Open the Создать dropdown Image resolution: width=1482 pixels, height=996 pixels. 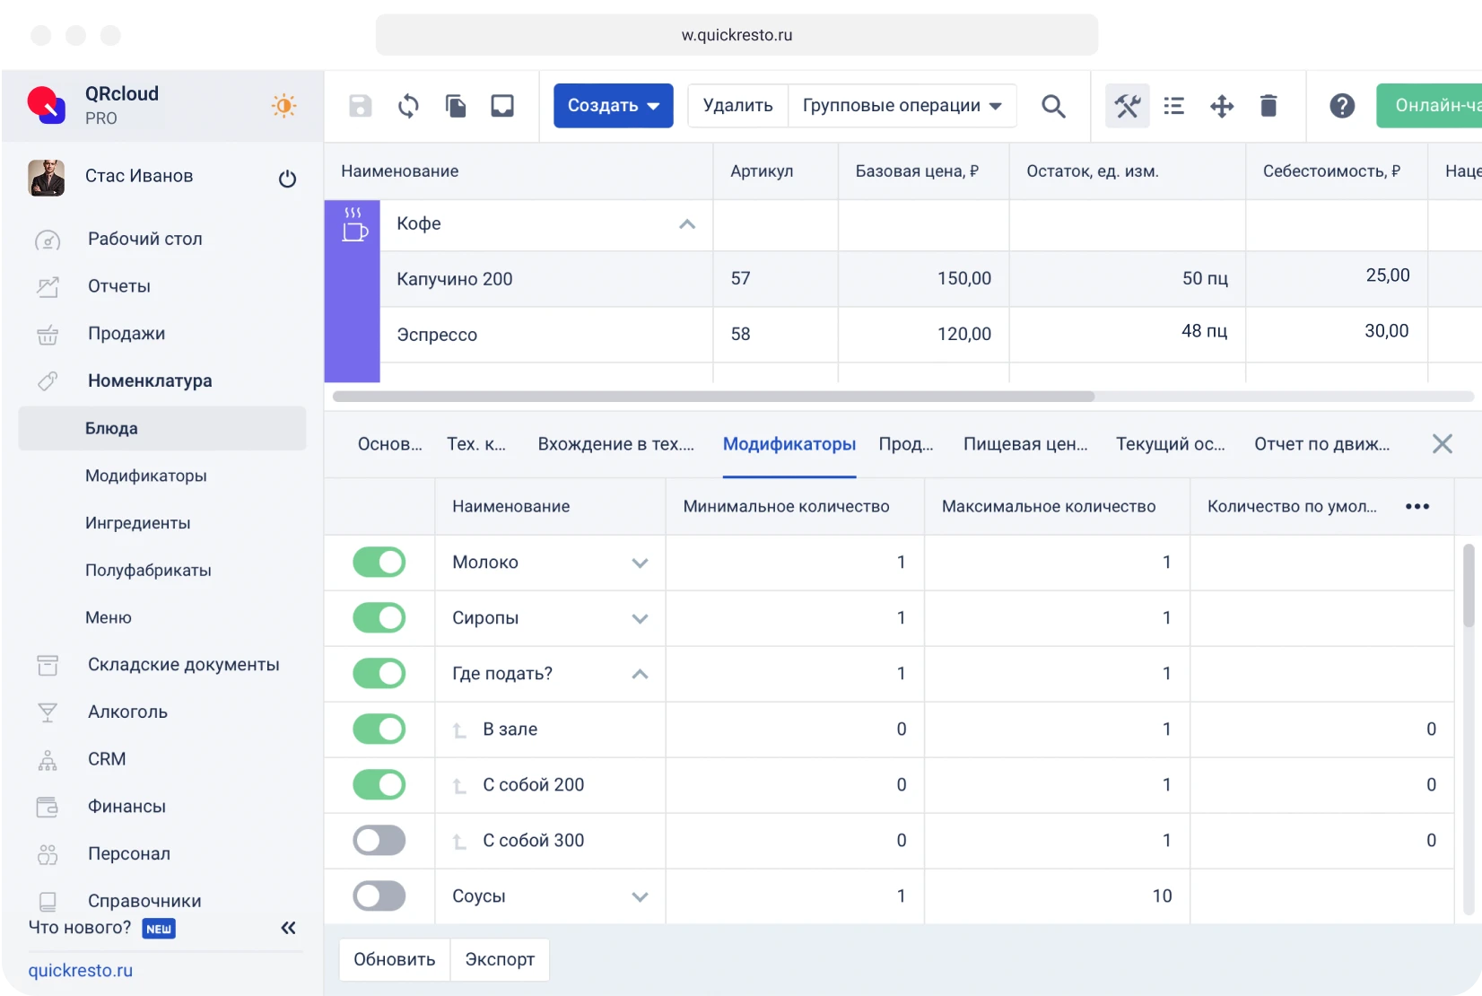click(x=613, y=105)
